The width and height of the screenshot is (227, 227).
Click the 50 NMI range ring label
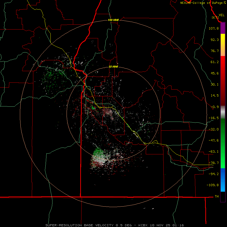pos(113,67)
